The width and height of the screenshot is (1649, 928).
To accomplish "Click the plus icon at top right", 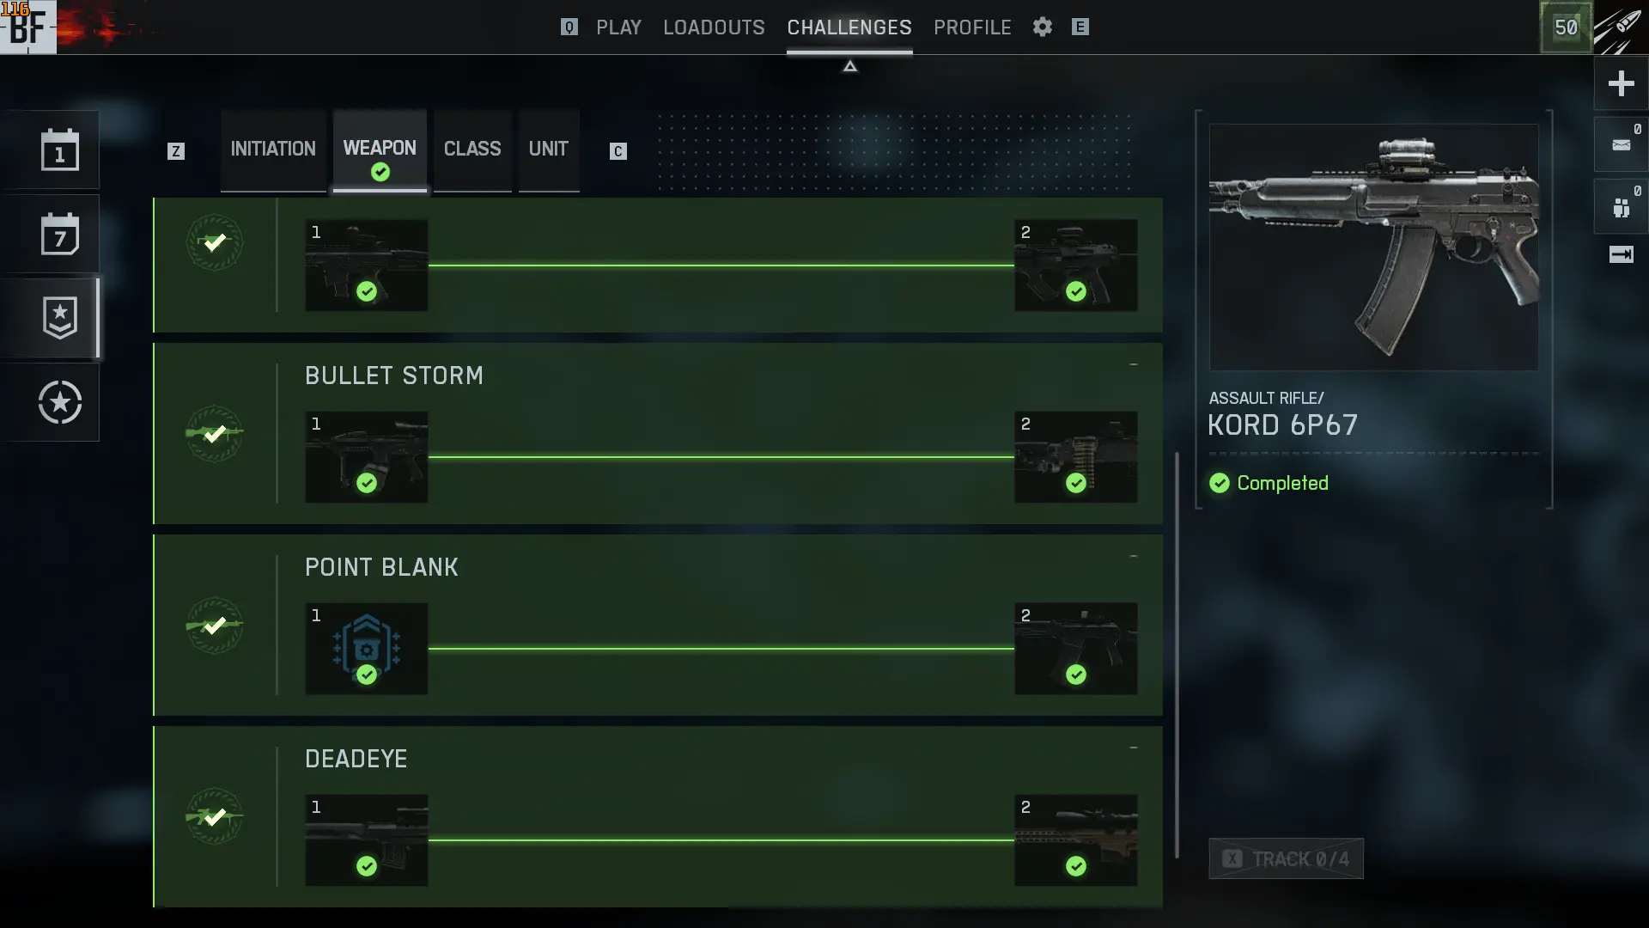I will pyautogui.click(x=1621, y=83).
